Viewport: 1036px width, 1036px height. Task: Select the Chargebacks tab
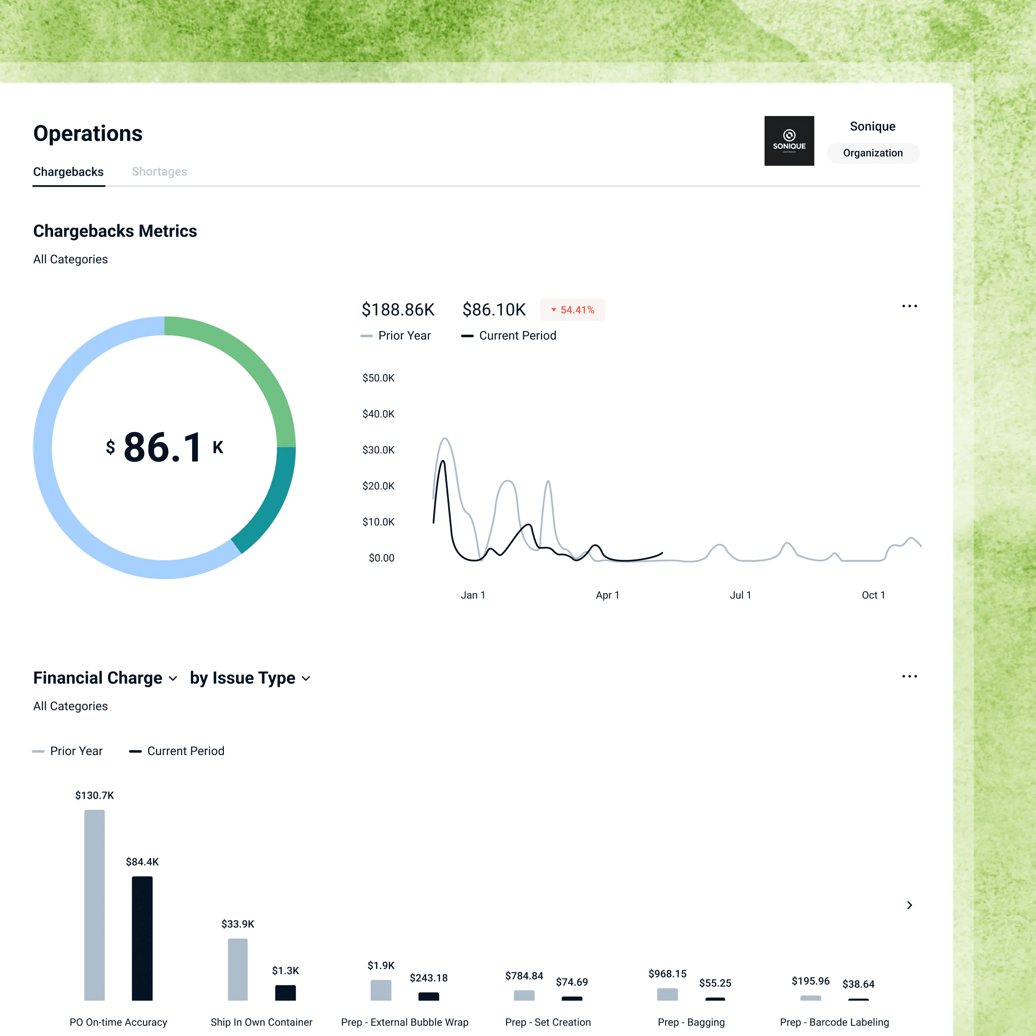pyautogui.click(x=68, y=172)
